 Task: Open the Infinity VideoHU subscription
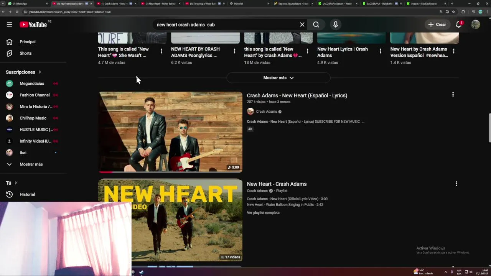click(33, 141)
